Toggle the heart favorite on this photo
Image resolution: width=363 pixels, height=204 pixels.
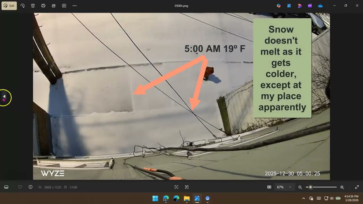20,187
